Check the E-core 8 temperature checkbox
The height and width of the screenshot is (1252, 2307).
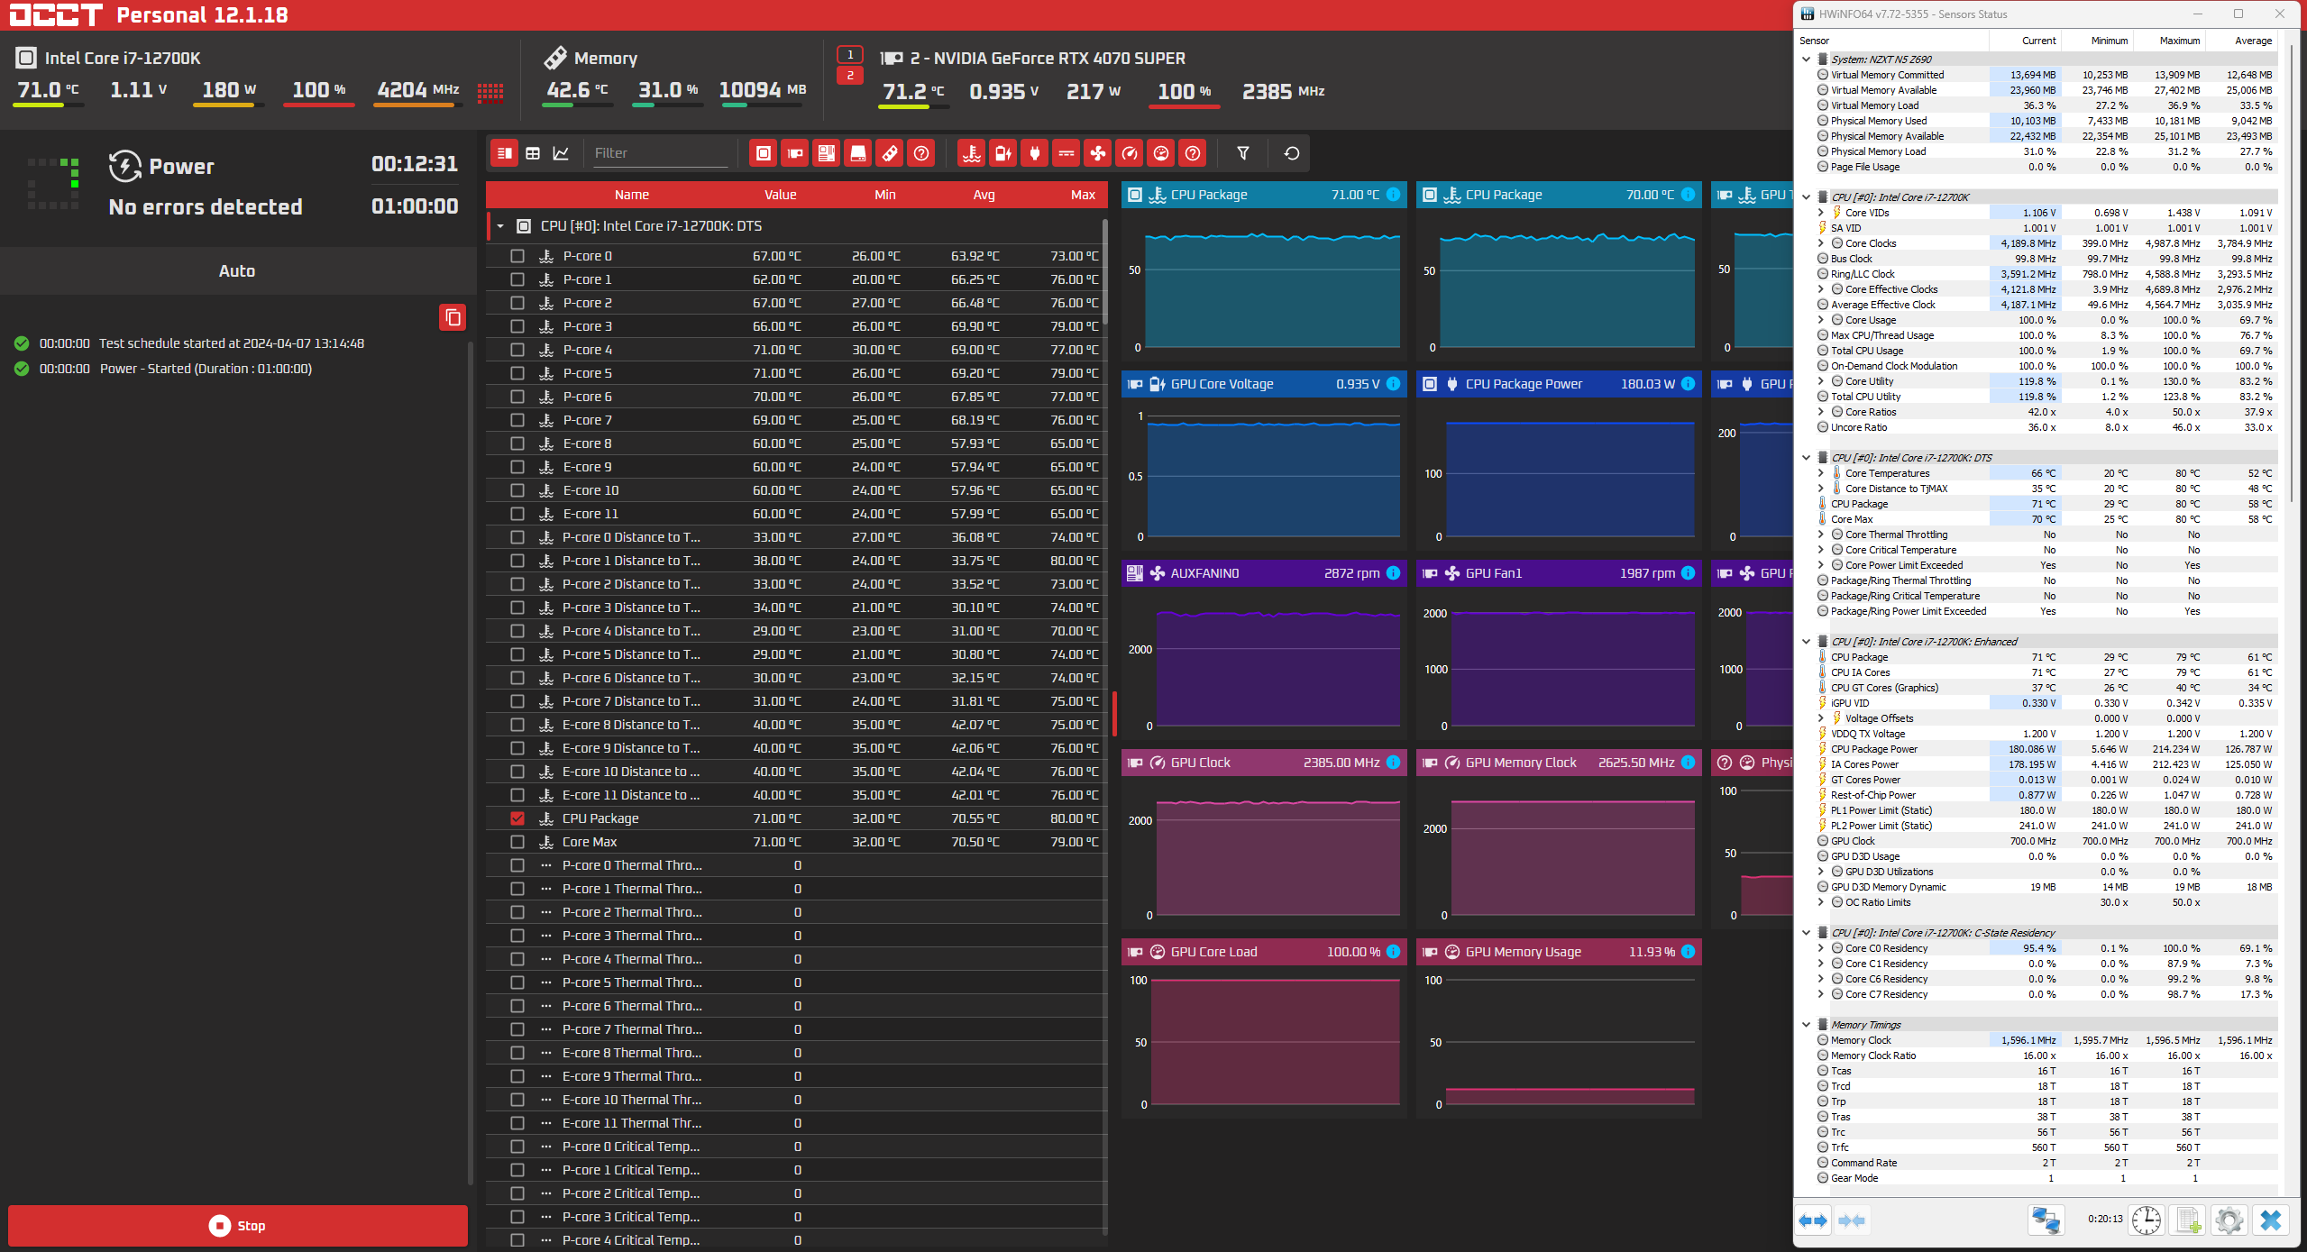(x=517, y=443)
